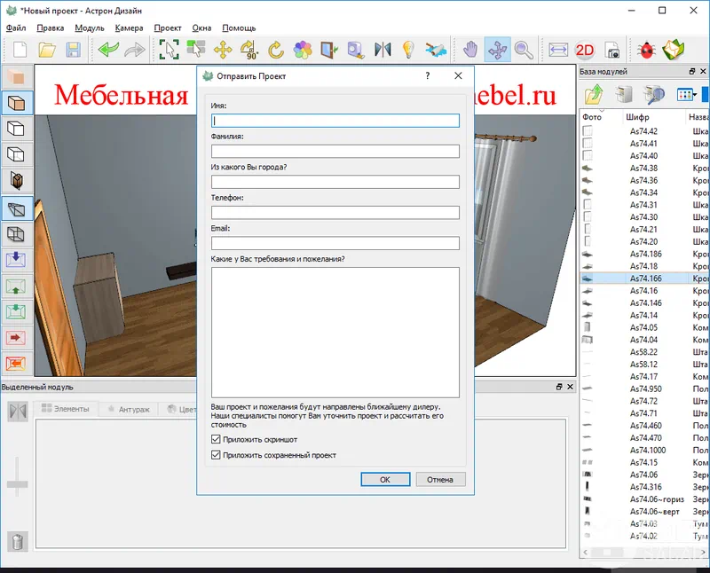Open the Проект menu
The height and width of the screenshot is (573, 710).
[x=168, y=28]
